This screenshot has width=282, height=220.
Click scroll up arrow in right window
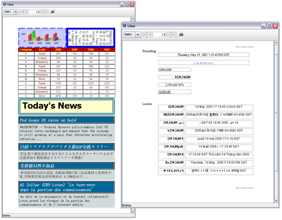[x=276, y=43]
